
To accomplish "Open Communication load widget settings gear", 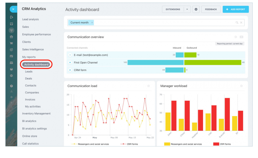I will click(148, 86).
